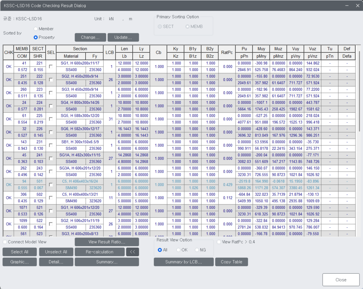Click the Re-calculation button
The height and width of the screenshot is (289, 363).
click(100, 252)
